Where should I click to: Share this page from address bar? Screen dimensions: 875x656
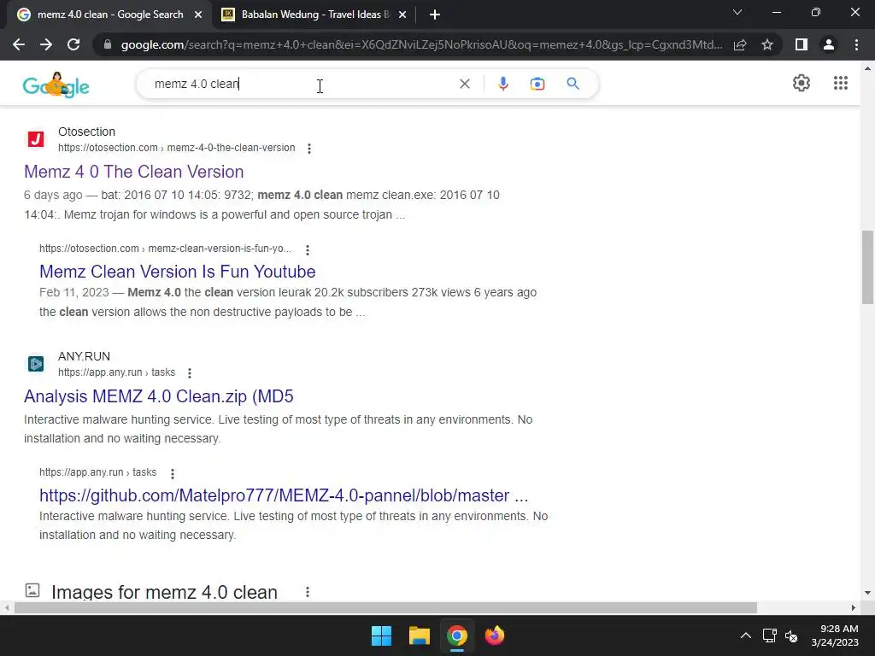[740, 44]
